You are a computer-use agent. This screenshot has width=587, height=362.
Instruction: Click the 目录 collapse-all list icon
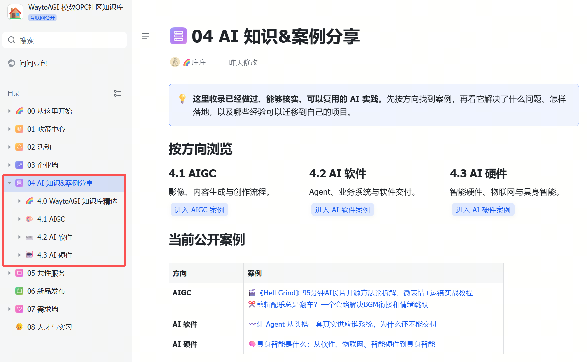click(118, 93)
